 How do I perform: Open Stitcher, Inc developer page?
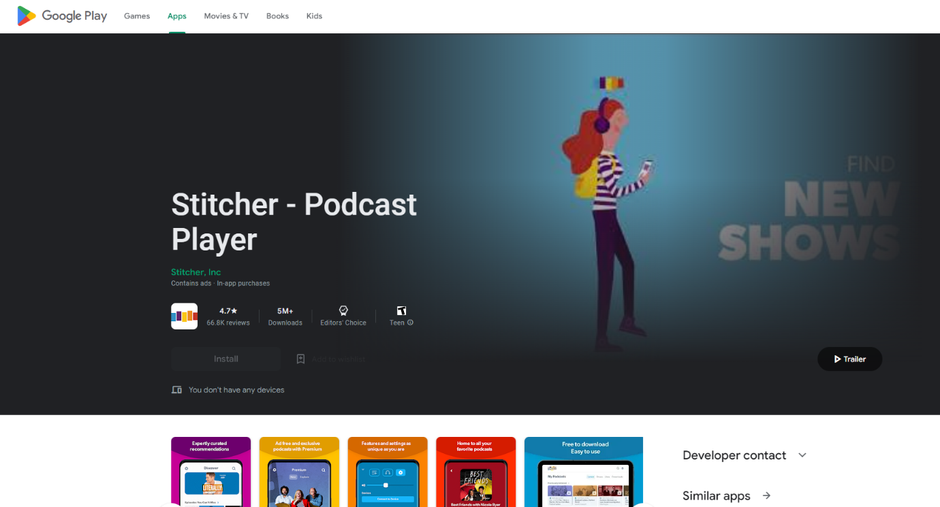[x=196, y=272]
